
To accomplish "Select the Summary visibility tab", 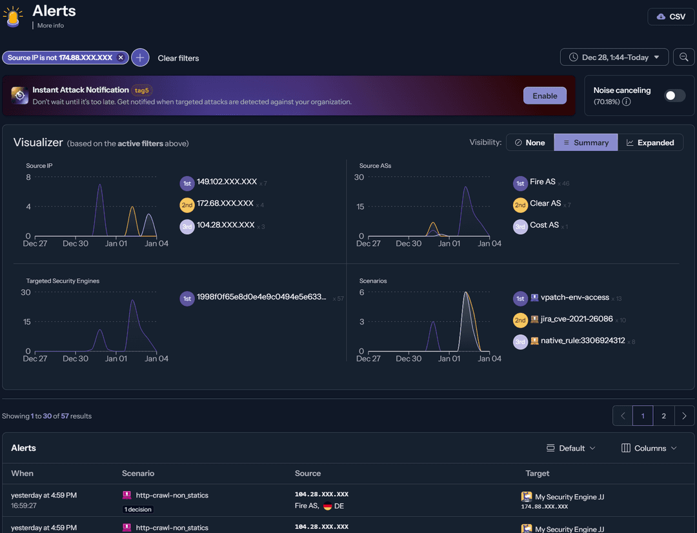I will coord(585,142).
